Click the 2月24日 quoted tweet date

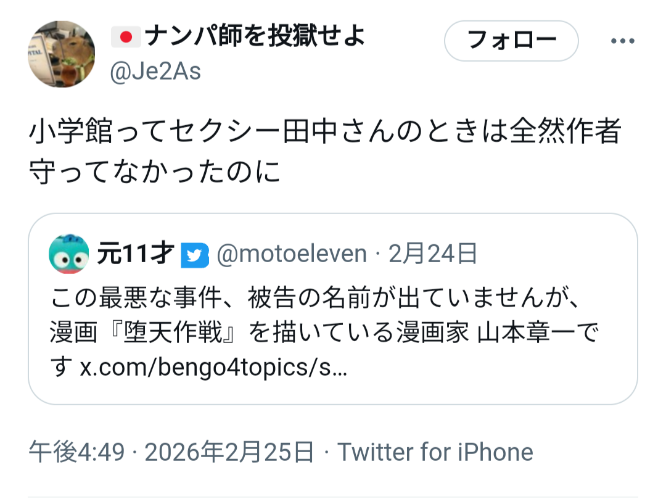pyautogui.click(x=433, y=254)
